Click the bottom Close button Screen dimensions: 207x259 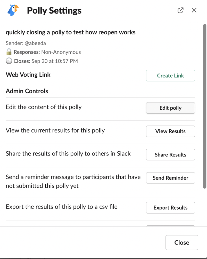click(182, 242)
